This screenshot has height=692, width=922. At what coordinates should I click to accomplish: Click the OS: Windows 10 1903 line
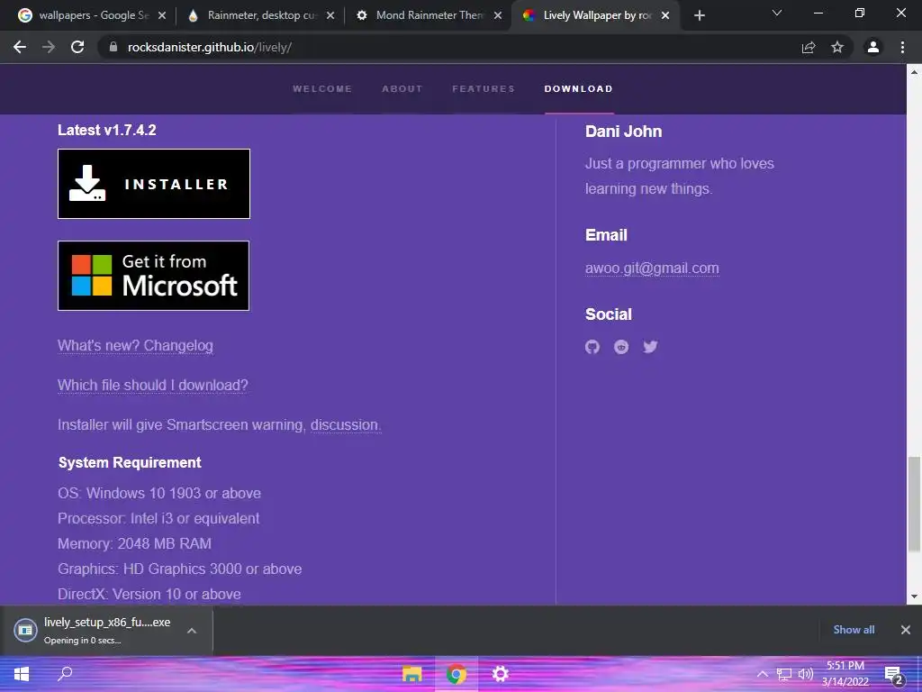159,493
